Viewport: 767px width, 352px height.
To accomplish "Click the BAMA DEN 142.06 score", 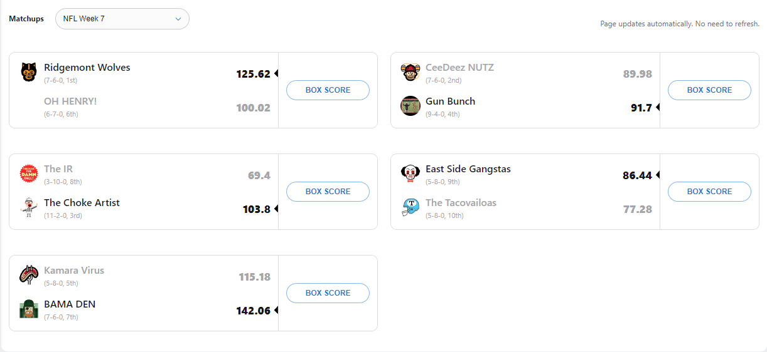I will coord(253,311).
